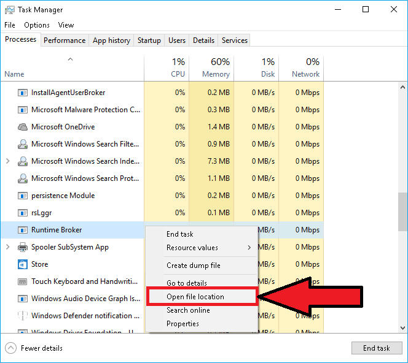Click the Microsoft Windows Search Filter icon
This screenshot has width=408, height=363.
(x=23, y=144)
